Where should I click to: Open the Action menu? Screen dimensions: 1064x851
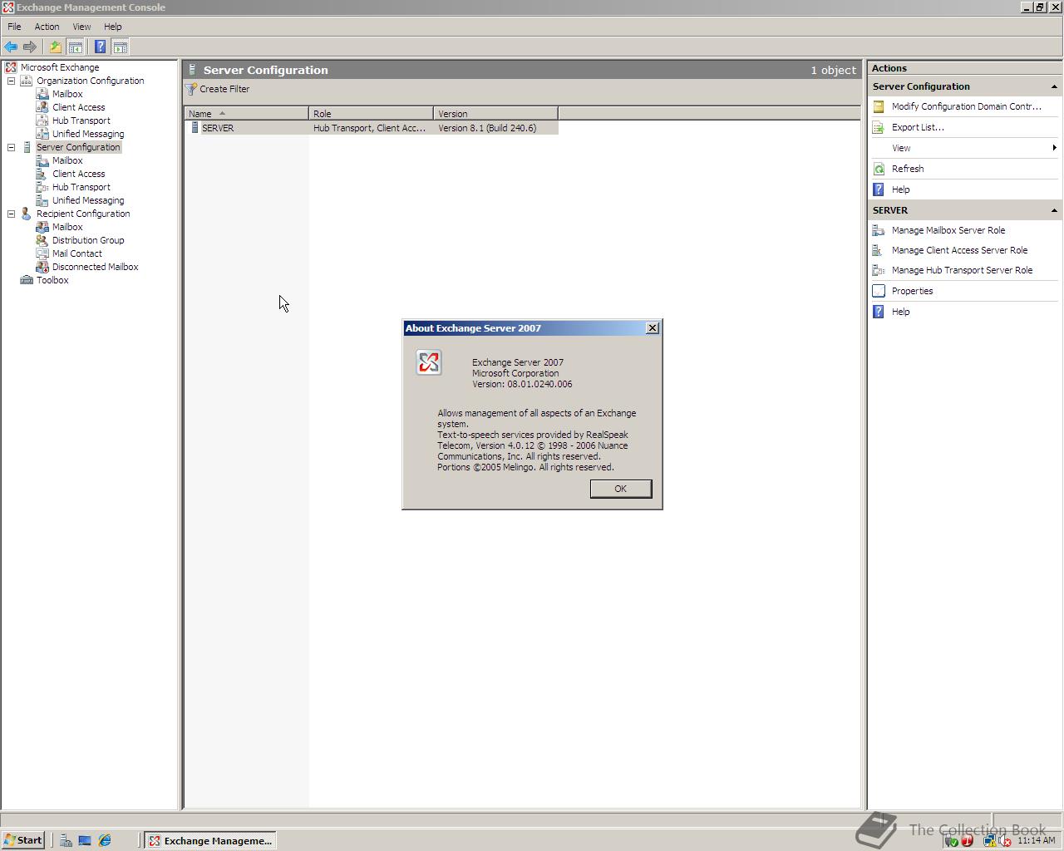pos(47,27)
